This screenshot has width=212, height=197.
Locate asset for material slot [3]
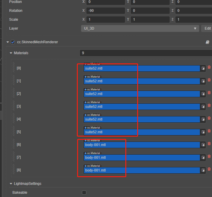click(203, 107)
